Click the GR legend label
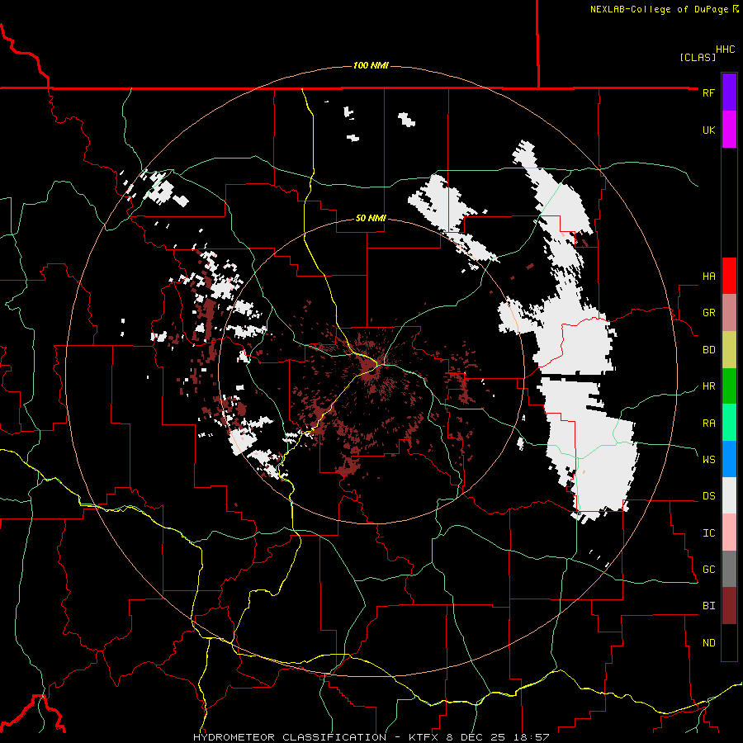Viewport: 743px width, 743px height. click(708, 313)
